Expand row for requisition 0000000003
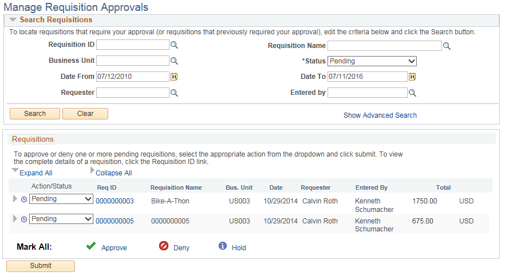The image size is (505, 276). tap(15, 199)
